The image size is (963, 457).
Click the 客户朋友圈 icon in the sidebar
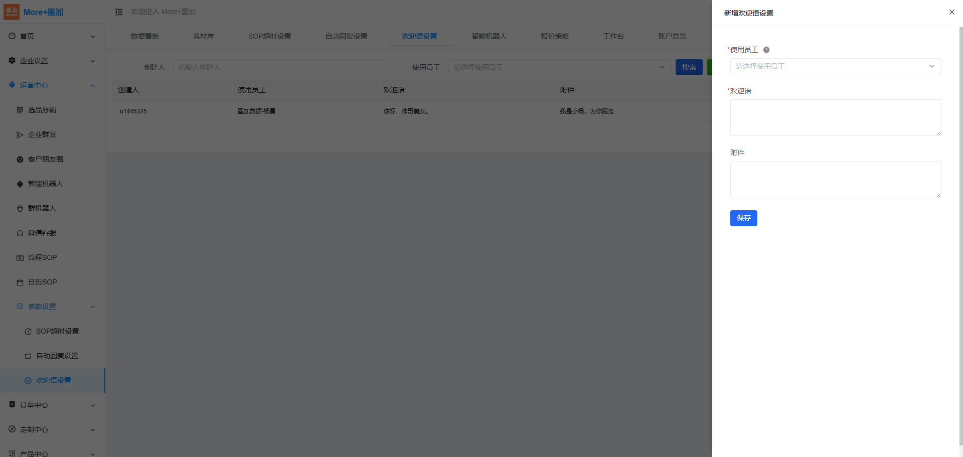point(20,160)
